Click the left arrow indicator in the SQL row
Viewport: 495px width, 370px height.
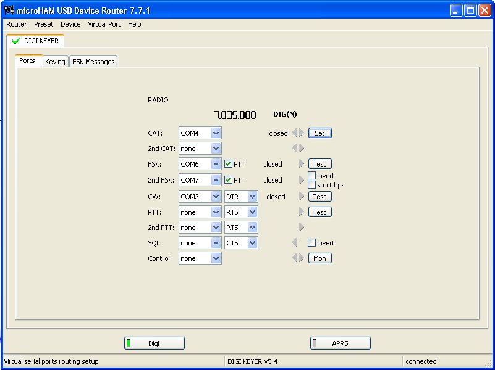pyautogui.click(x=295, y=243)
